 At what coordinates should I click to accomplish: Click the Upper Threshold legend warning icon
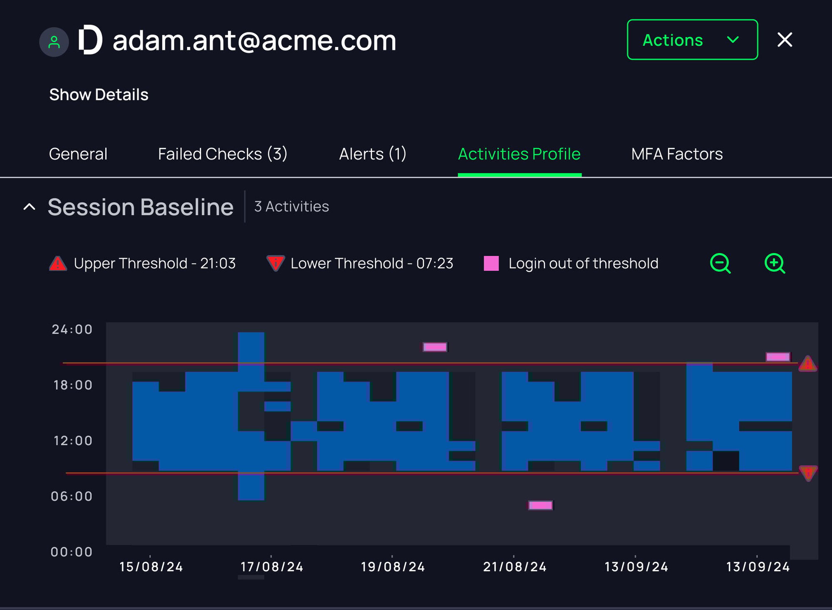click(x=58, y=263)
